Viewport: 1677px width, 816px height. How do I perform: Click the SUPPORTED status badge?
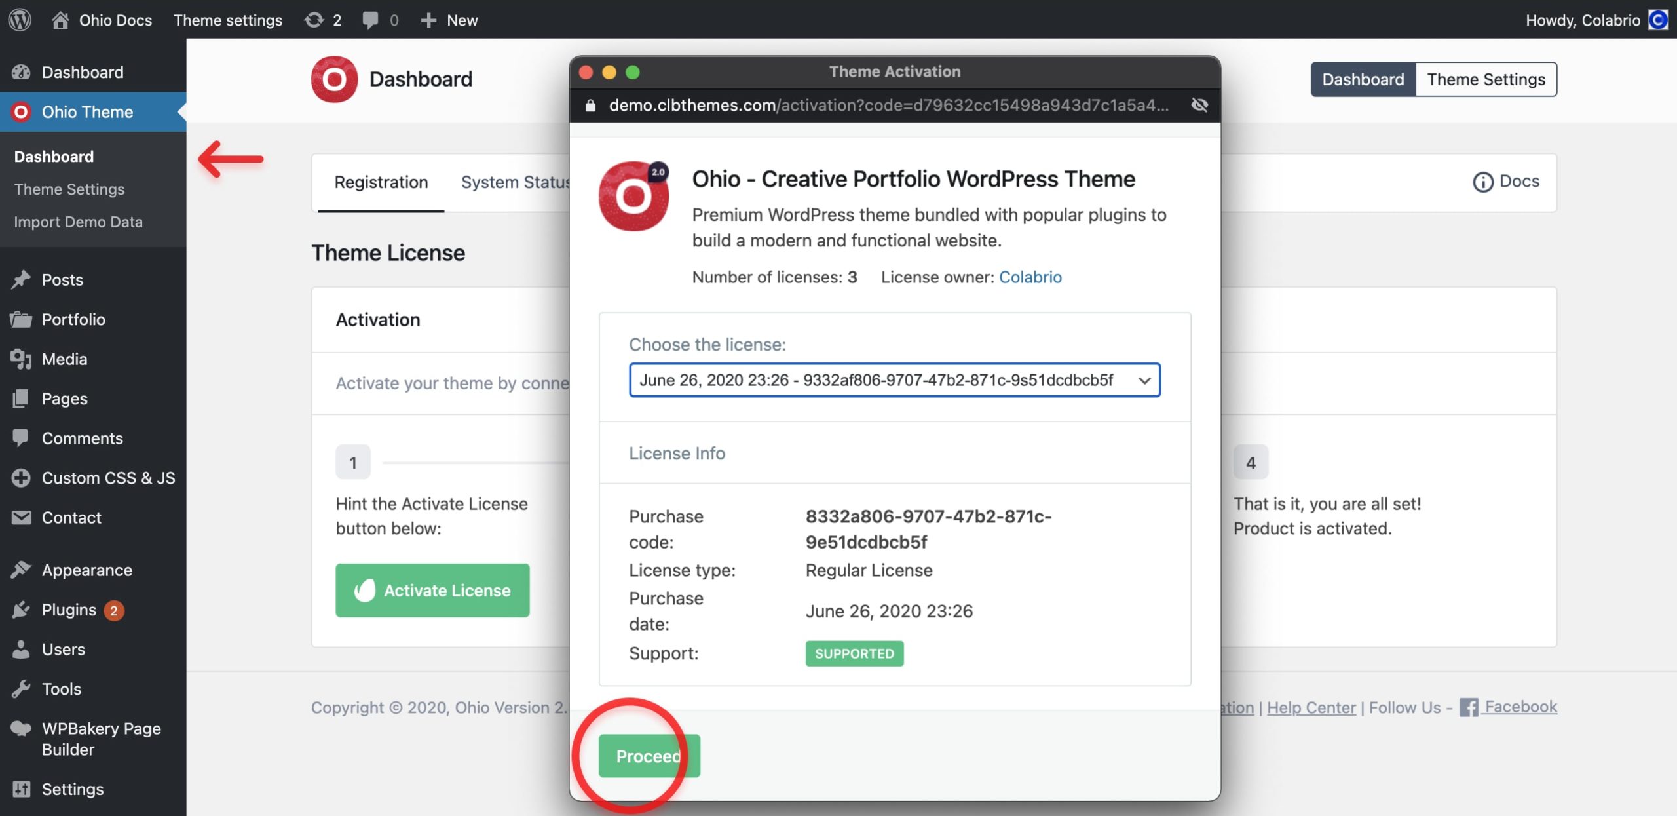(x=854, y=653)
